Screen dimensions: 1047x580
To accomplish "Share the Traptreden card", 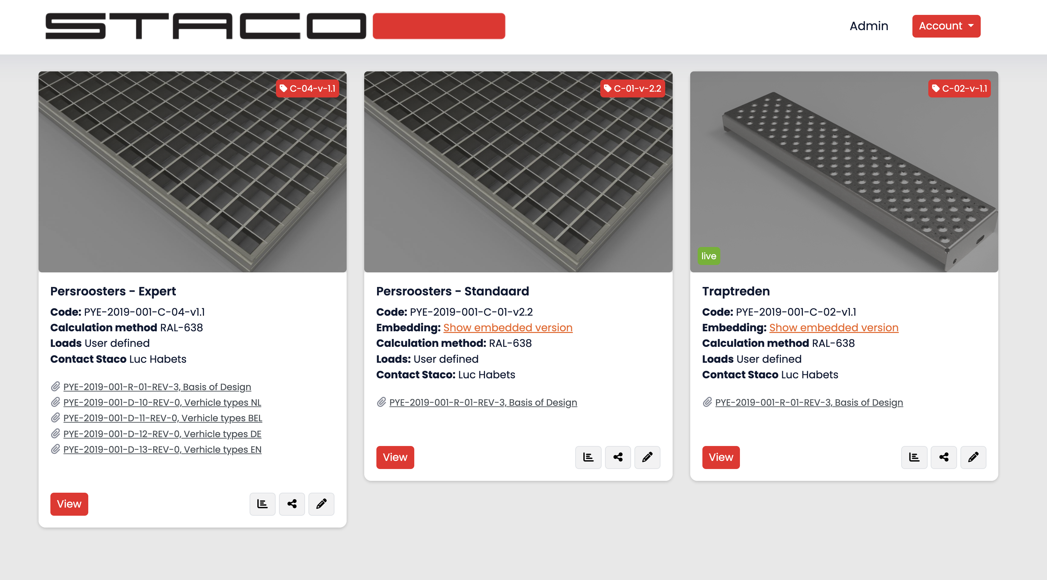I will (944, 457).
